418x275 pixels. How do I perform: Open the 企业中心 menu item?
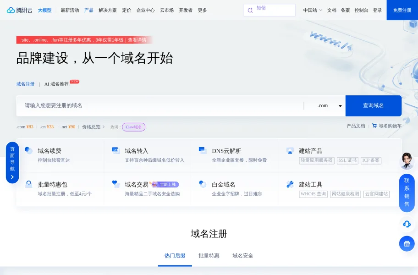click(146, 11)
